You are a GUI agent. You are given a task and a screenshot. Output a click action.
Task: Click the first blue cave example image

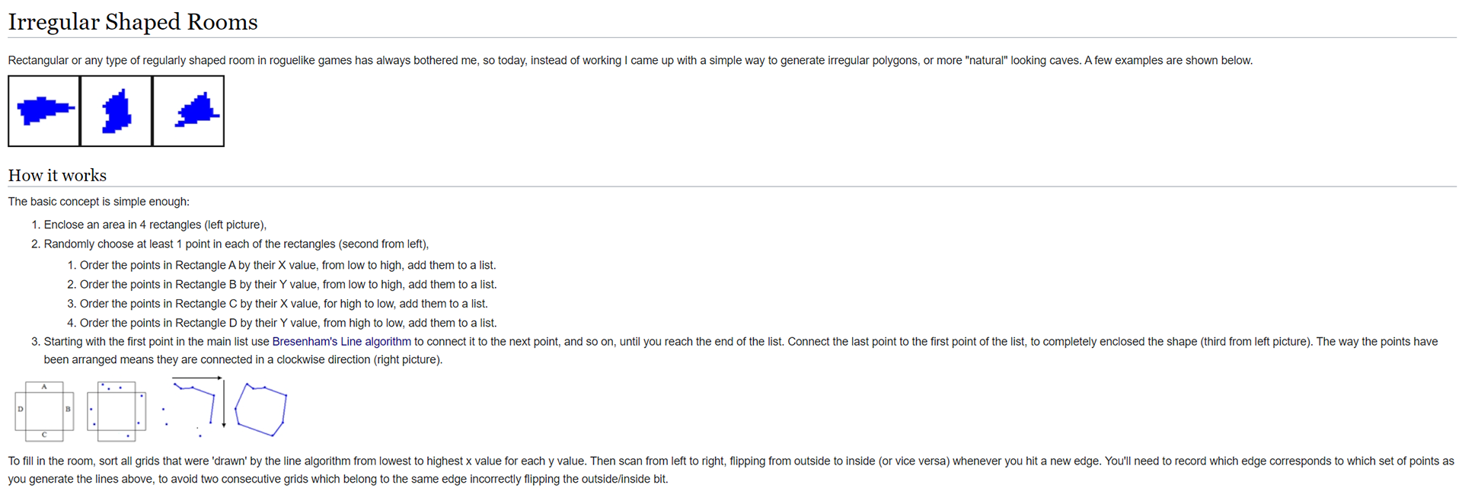point(44,111)
